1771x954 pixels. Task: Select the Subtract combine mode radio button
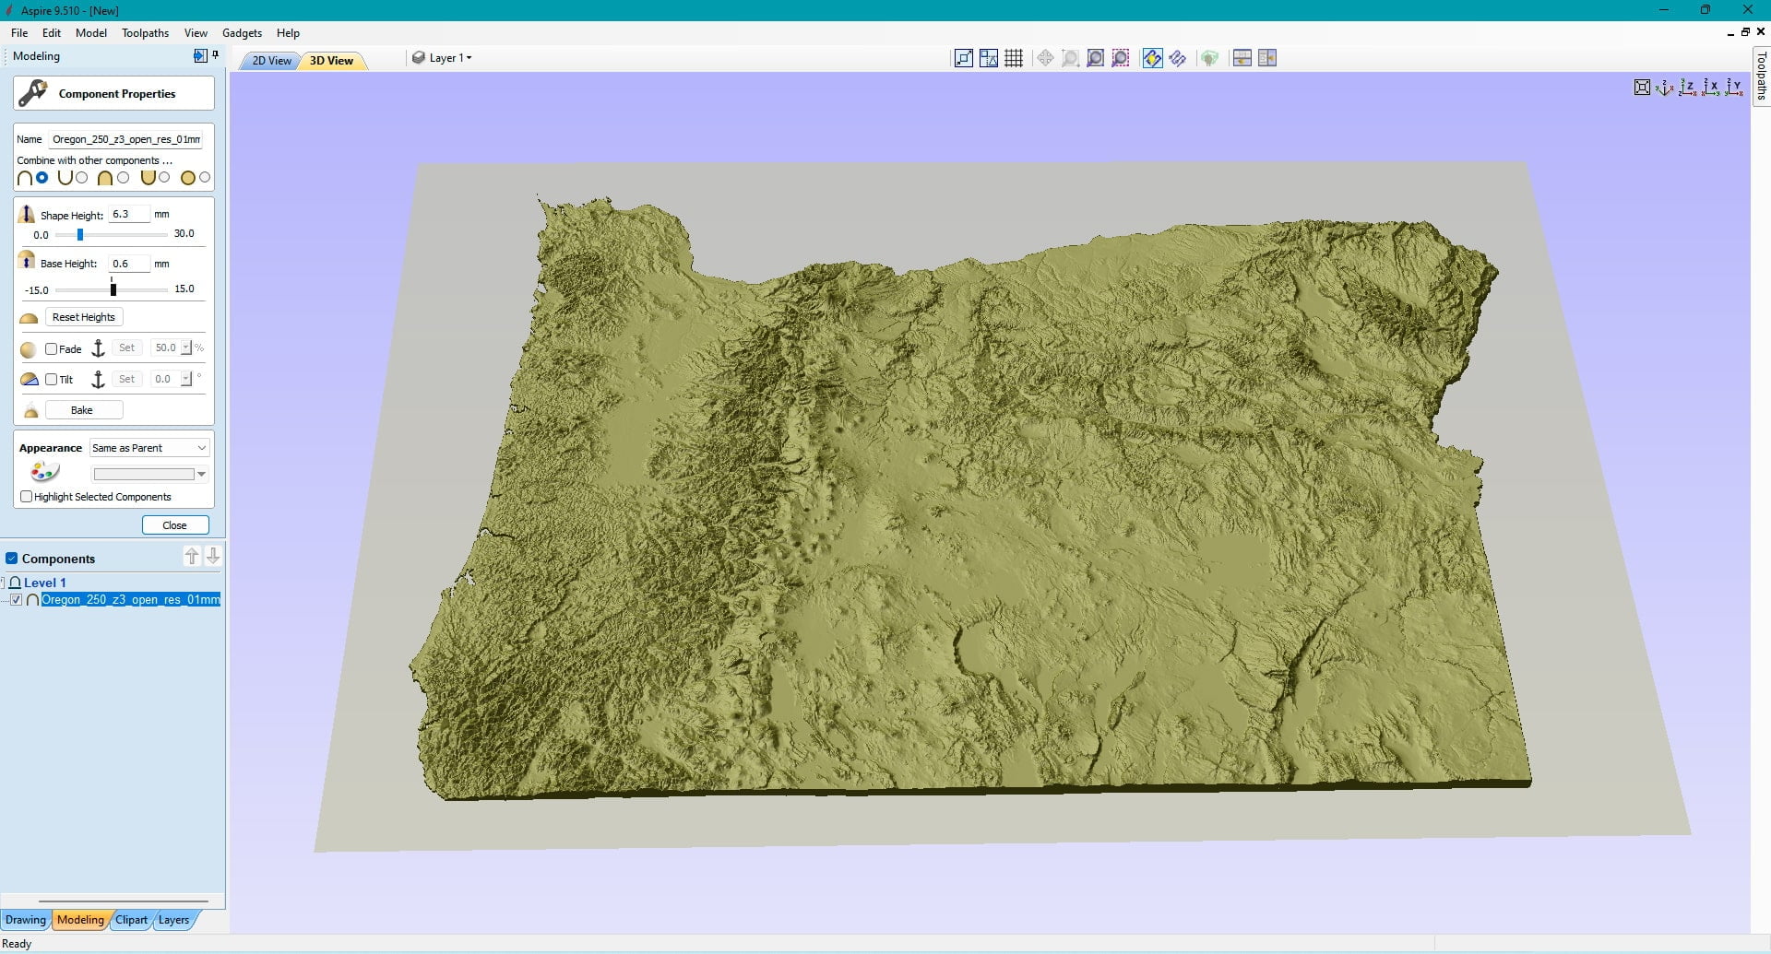tap(82, 177)
